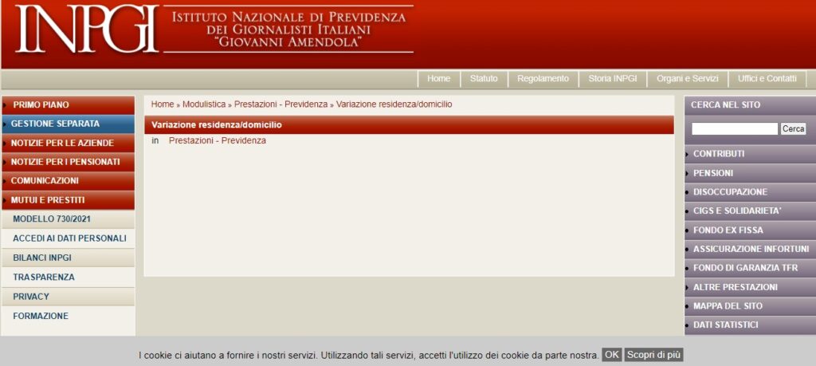Open Uffici e Contatti page
The height and width of the screenshot is (366, 816).
(x=767, y=79)
